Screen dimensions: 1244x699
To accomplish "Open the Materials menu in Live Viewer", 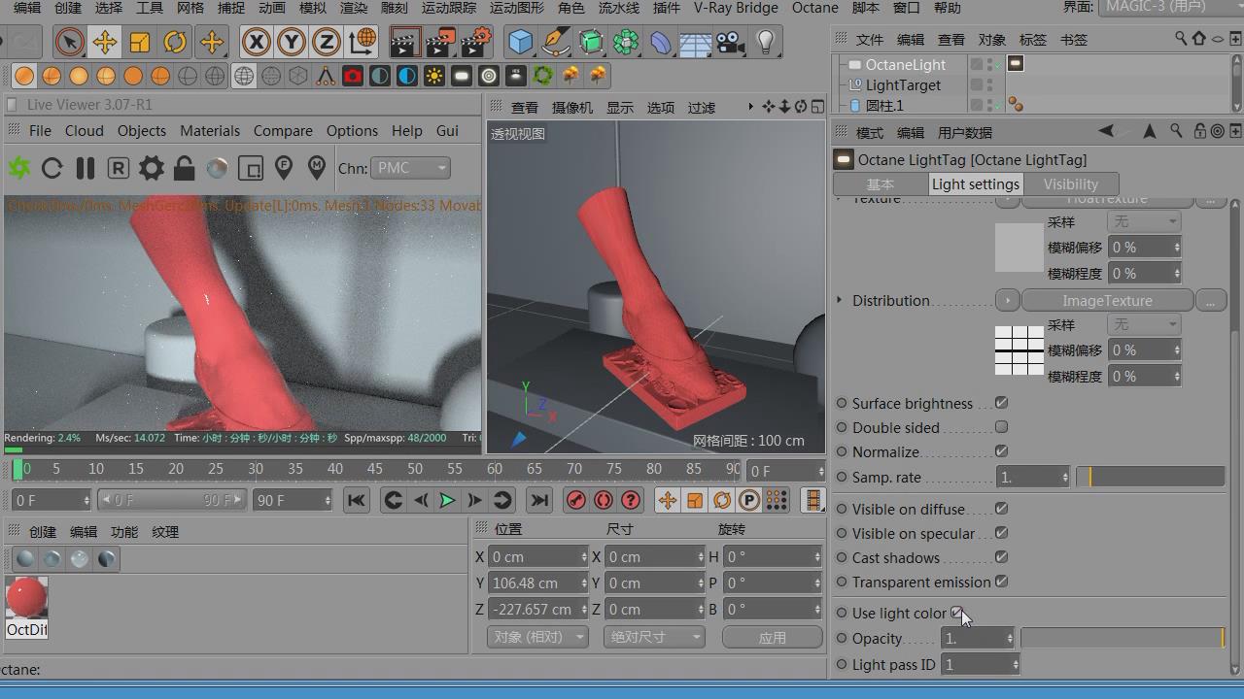I will pyautogui.click(x=209, y=130).
